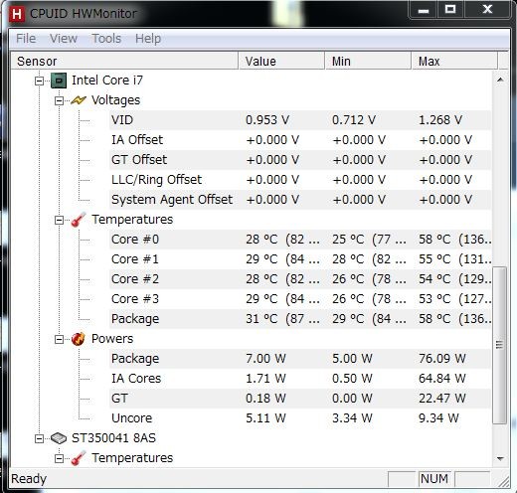Click the 0.953 V VID value

[267, 120]
